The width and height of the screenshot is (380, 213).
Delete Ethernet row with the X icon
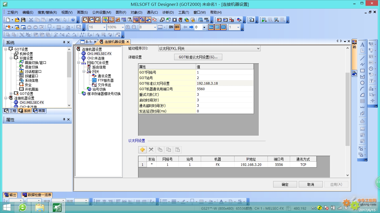[151, 150]
